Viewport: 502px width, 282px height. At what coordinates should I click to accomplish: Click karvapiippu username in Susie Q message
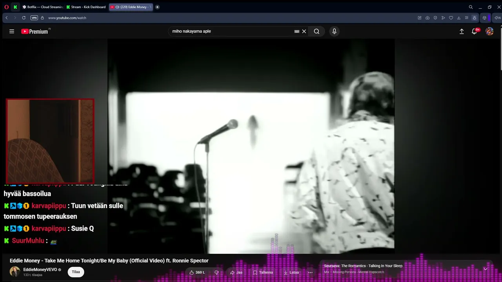click(x=49, y=228)
